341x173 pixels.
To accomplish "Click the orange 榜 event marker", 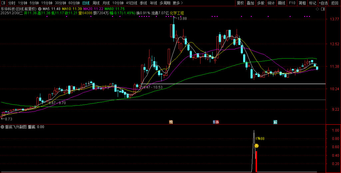I will 171,122.
